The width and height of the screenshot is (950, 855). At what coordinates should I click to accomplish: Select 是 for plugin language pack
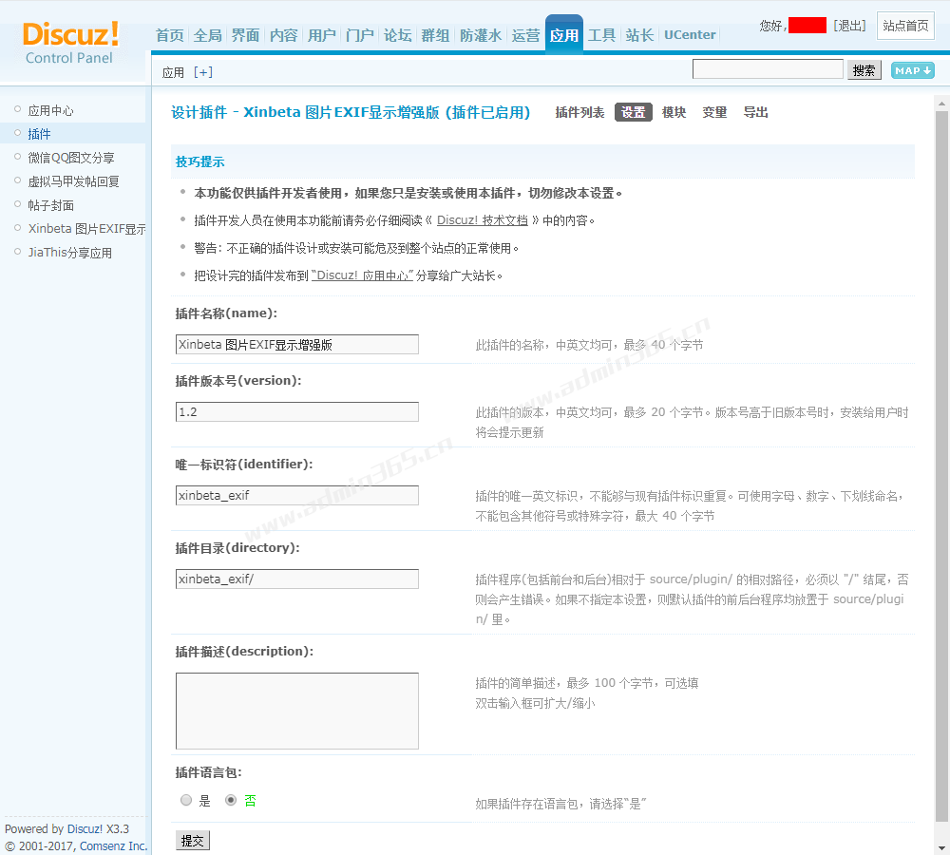pos(186,801)
